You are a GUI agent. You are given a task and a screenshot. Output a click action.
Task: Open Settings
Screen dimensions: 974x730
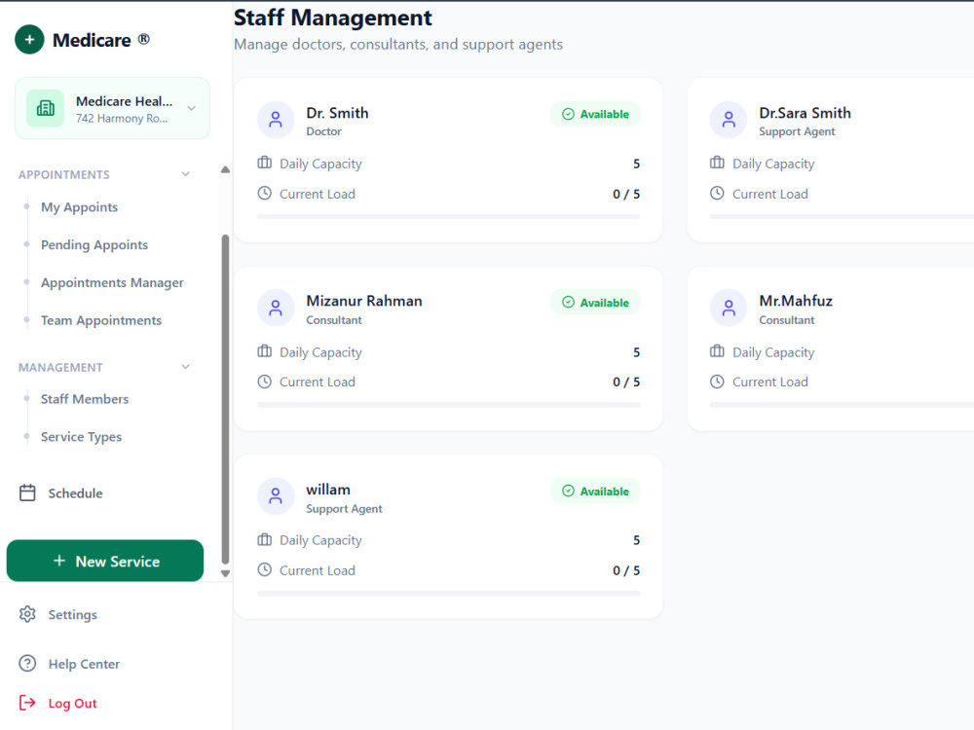coord(73,614)
